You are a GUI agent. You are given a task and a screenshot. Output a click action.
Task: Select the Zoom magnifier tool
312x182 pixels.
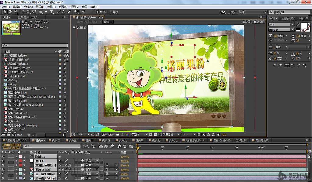tap(16, 12)
